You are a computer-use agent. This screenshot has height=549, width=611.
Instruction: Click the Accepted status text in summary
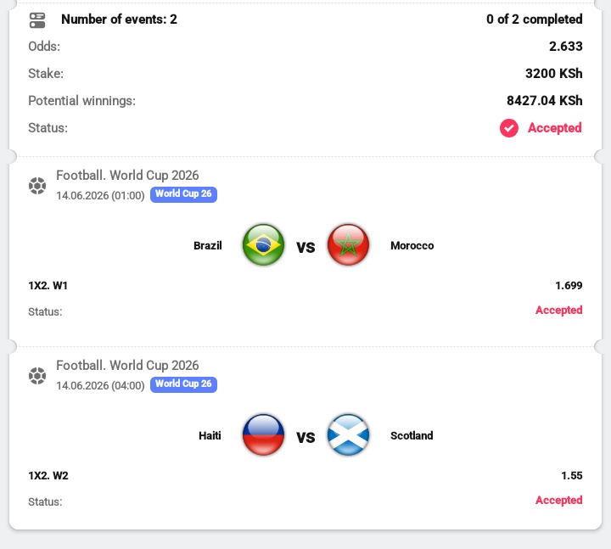point(555,128)
